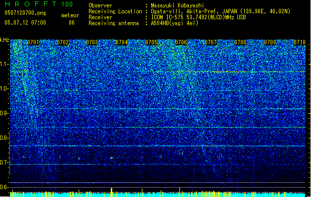Click the Receiving antenna label
The width and height of the screenshot is (311, 197).
coord(114,23)
